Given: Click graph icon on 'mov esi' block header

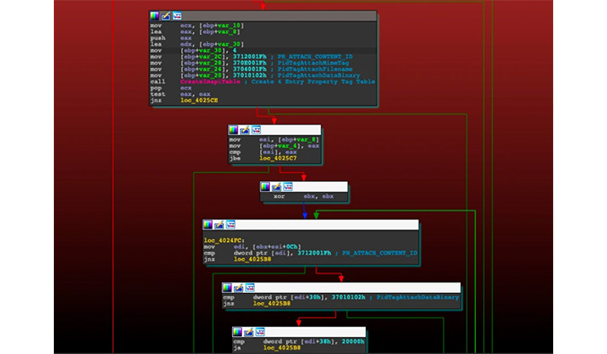Looking at the screenshot, I should tap(256, 130).
